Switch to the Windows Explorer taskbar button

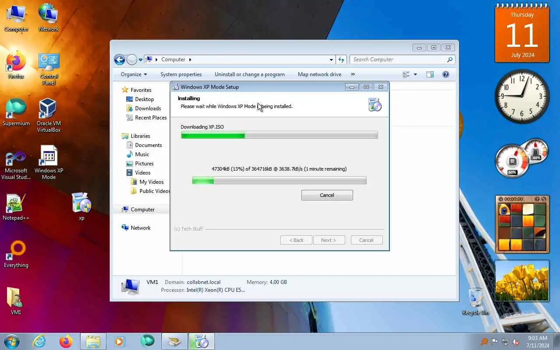coord(93,341)
